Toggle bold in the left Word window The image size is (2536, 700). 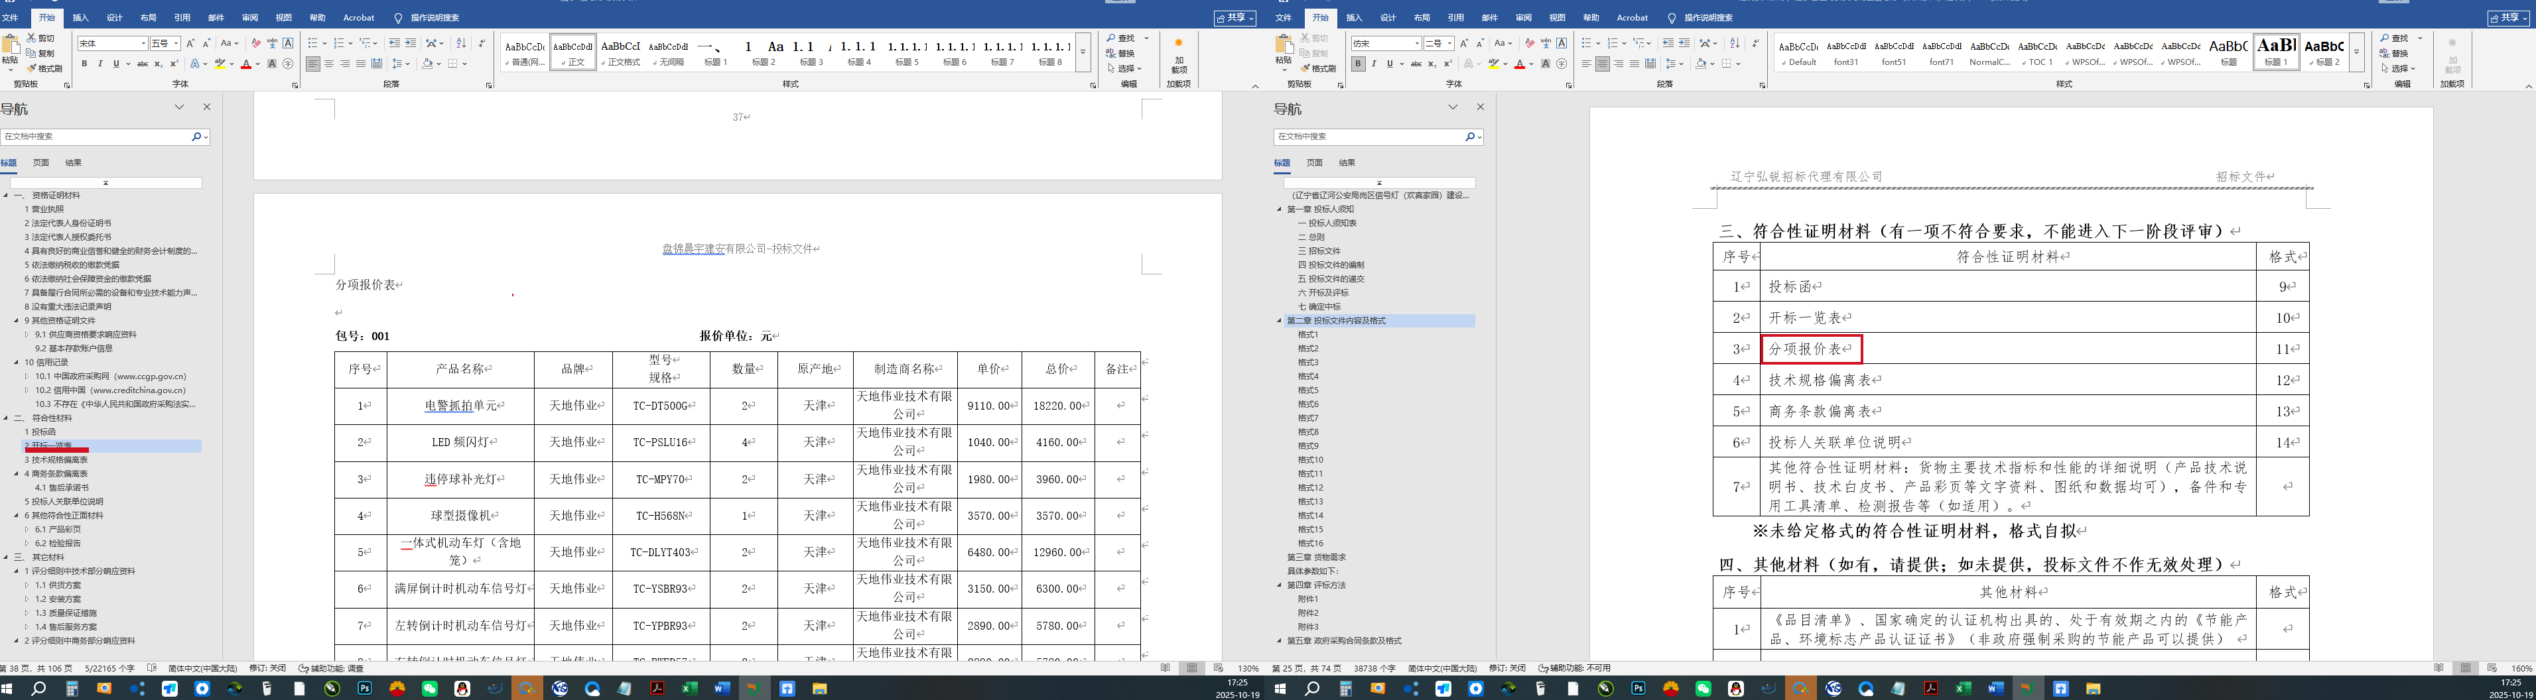tap(85, 64)
